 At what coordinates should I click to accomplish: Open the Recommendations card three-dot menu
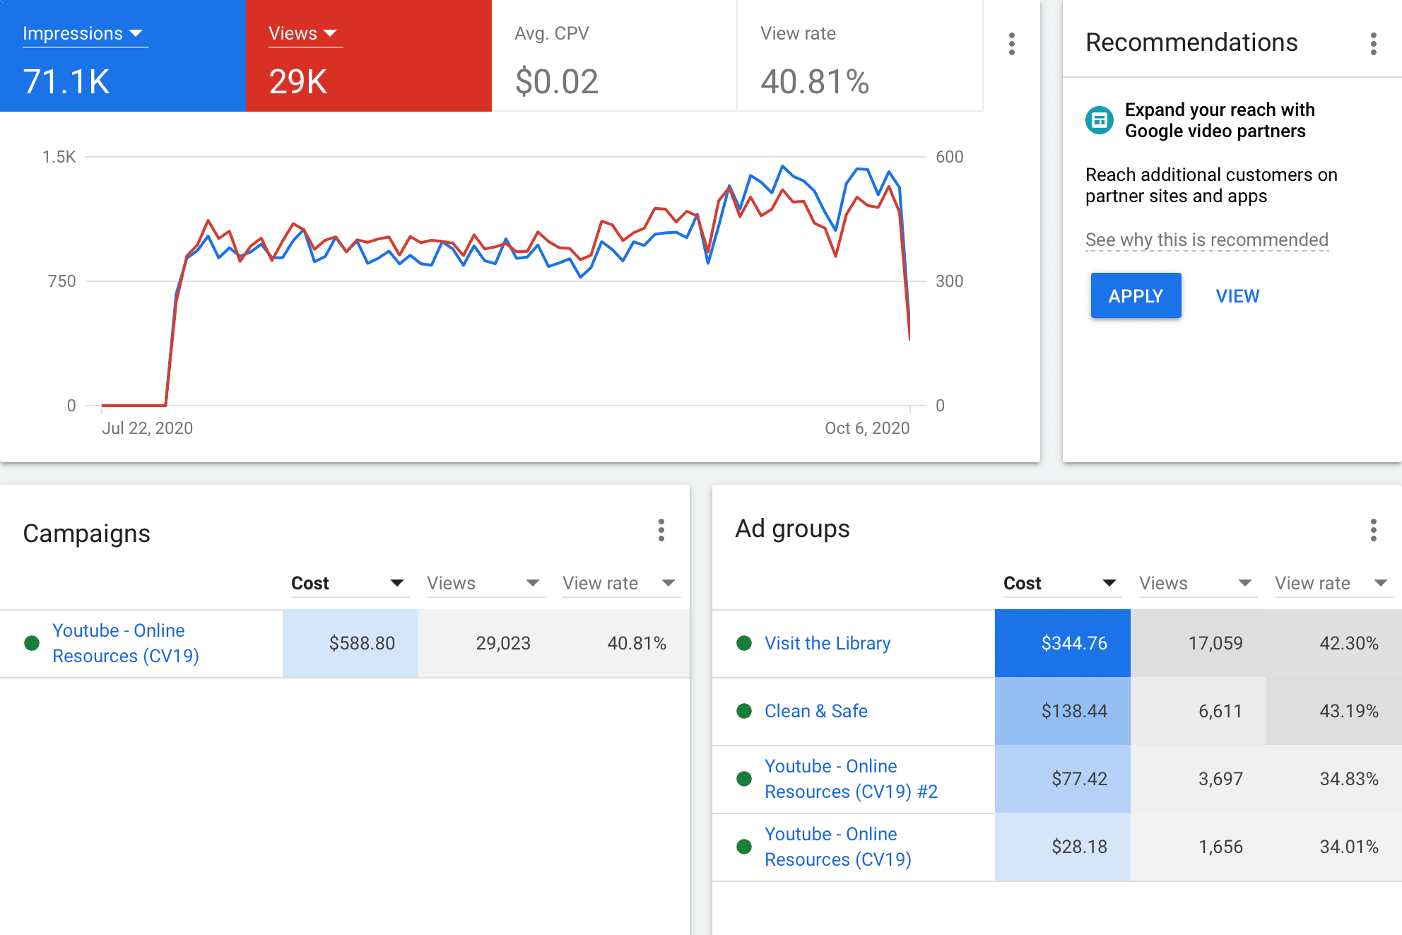click(x=1374, y=44)
